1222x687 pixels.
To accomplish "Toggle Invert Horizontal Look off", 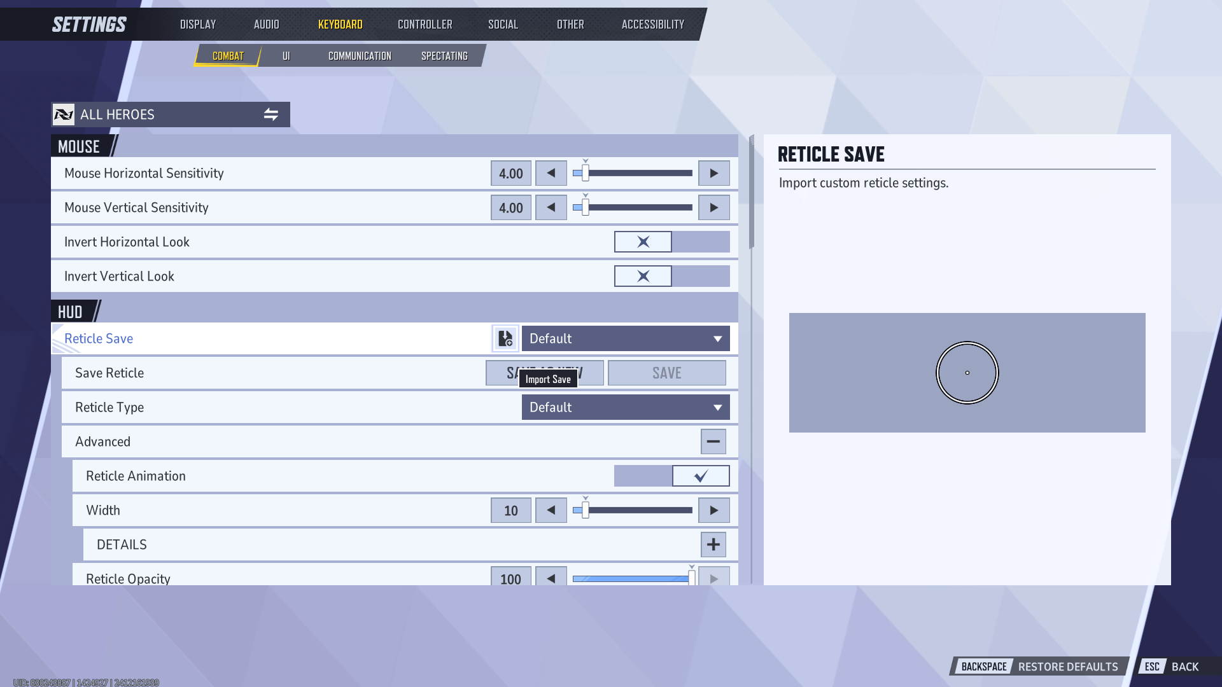I will (642, 242).
